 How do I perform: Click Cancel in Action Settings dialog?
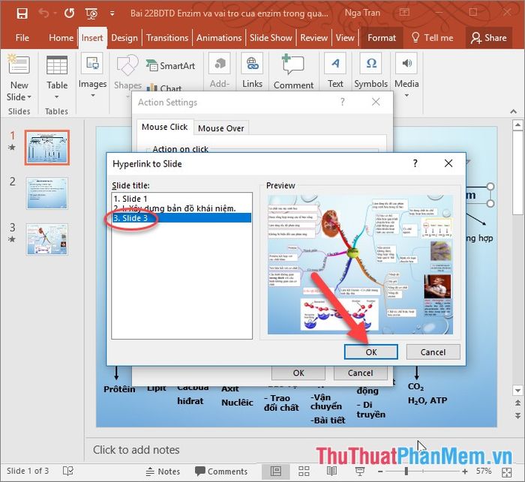(x=360, y=373)
